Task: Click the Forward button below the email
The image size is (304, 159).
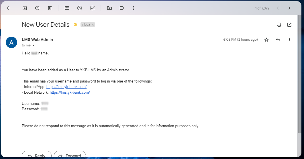Action: (x=70, y=156)
